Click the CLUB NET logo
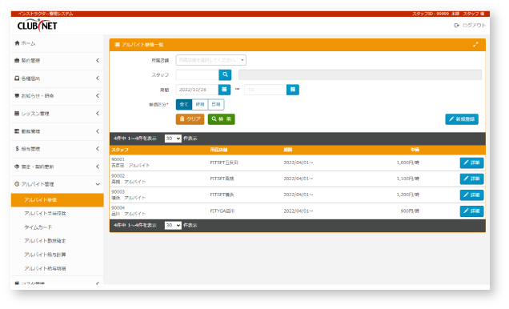 [38, 26]
